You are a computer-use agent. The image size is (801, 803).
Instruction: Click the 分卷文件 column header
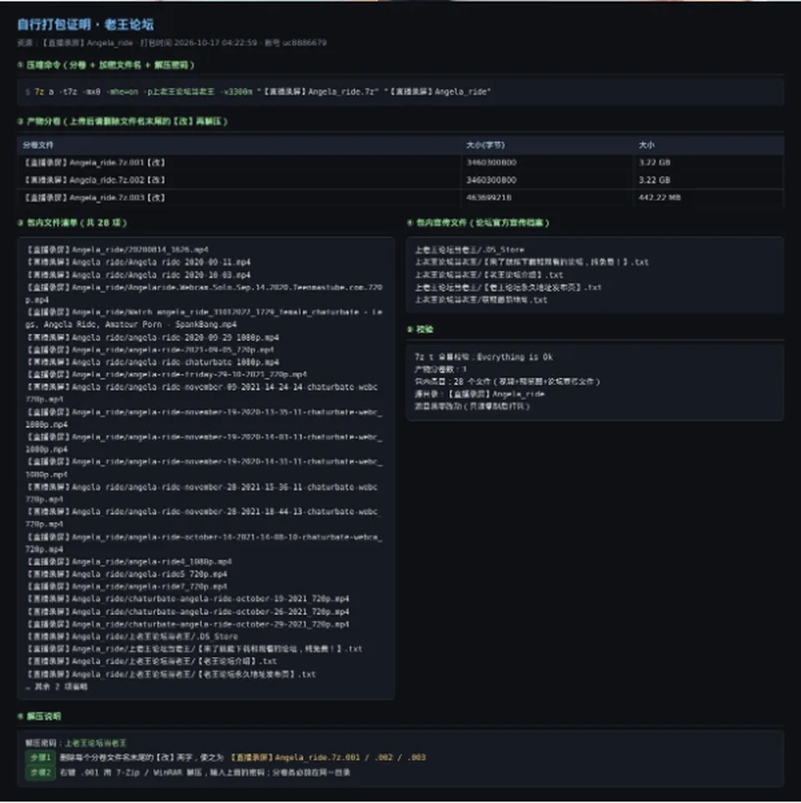(x=38, y=145)
